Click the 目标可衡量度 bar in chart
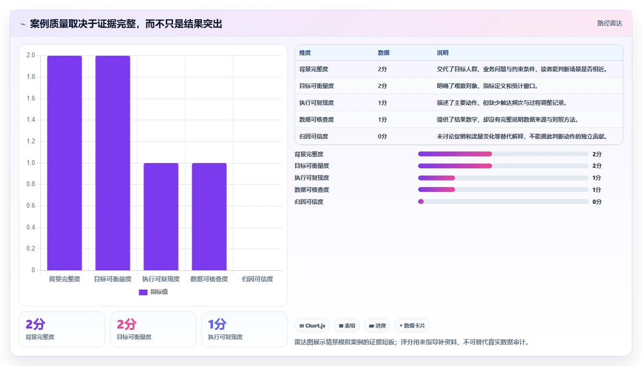This screenshot has height=366, width=642. pos(112,163)
